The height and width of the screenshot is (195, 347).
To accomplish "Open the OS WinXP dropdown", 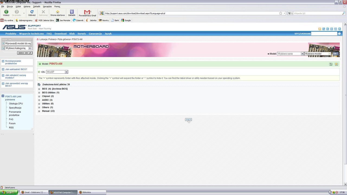I will pos(57,72).
